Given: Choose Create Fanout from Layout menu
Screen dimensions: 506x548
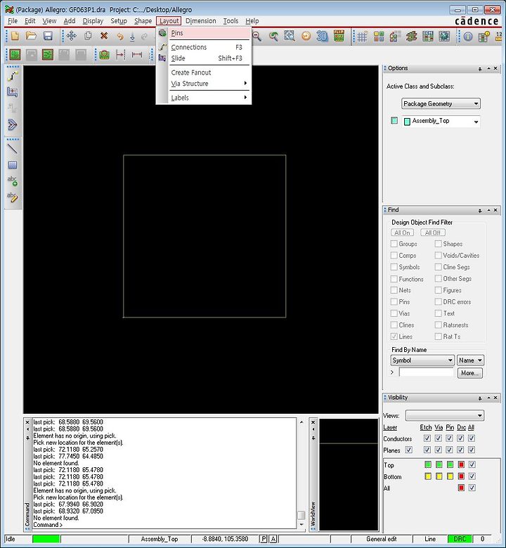Looking at the screenshot, I should pos(209,72).
